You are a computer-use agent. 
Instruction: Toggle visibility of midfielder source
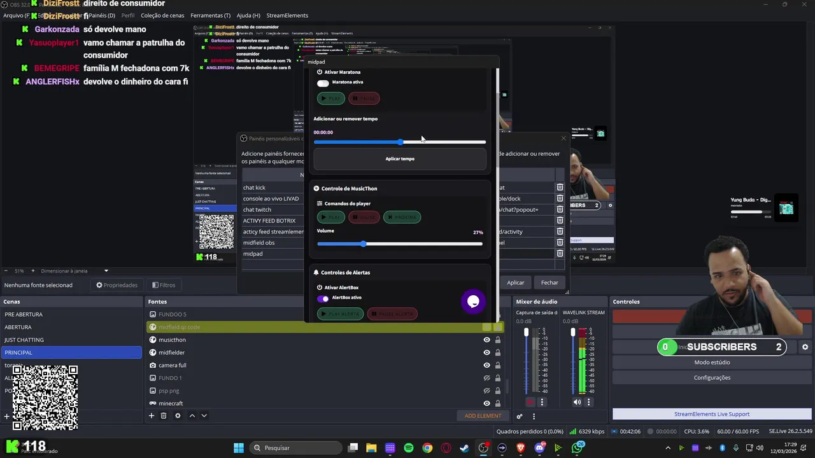coord(486,352)
